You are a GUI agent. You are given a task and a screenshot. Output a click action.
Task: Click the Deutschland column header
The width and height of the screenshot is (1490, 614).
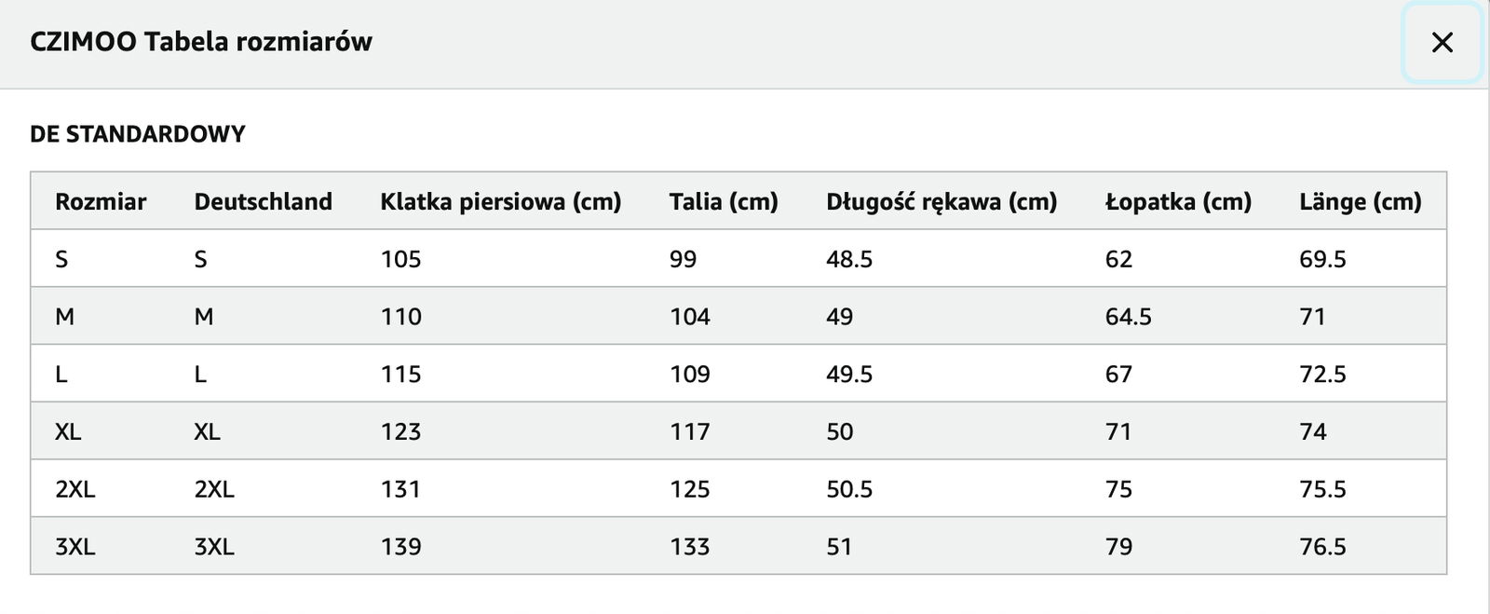(263, 201)
